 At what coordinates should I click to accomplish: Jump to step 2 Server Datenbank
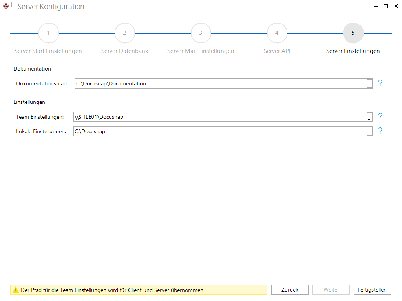(x=124, y=33)
